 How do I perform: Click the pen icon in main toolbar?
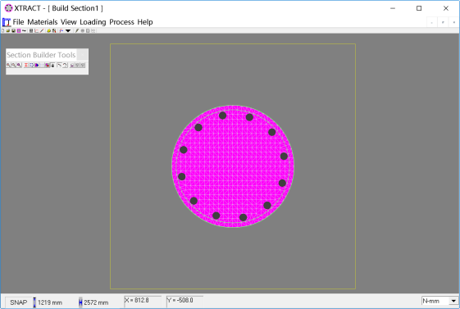point(77,31)
